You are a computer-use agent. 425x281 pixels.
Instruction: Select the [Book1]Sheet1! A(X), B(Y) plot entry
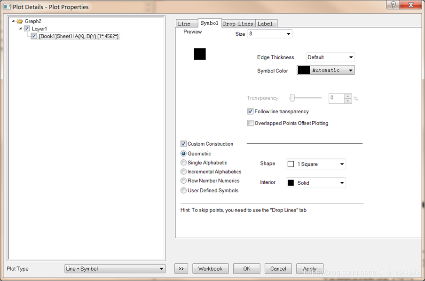79,36
